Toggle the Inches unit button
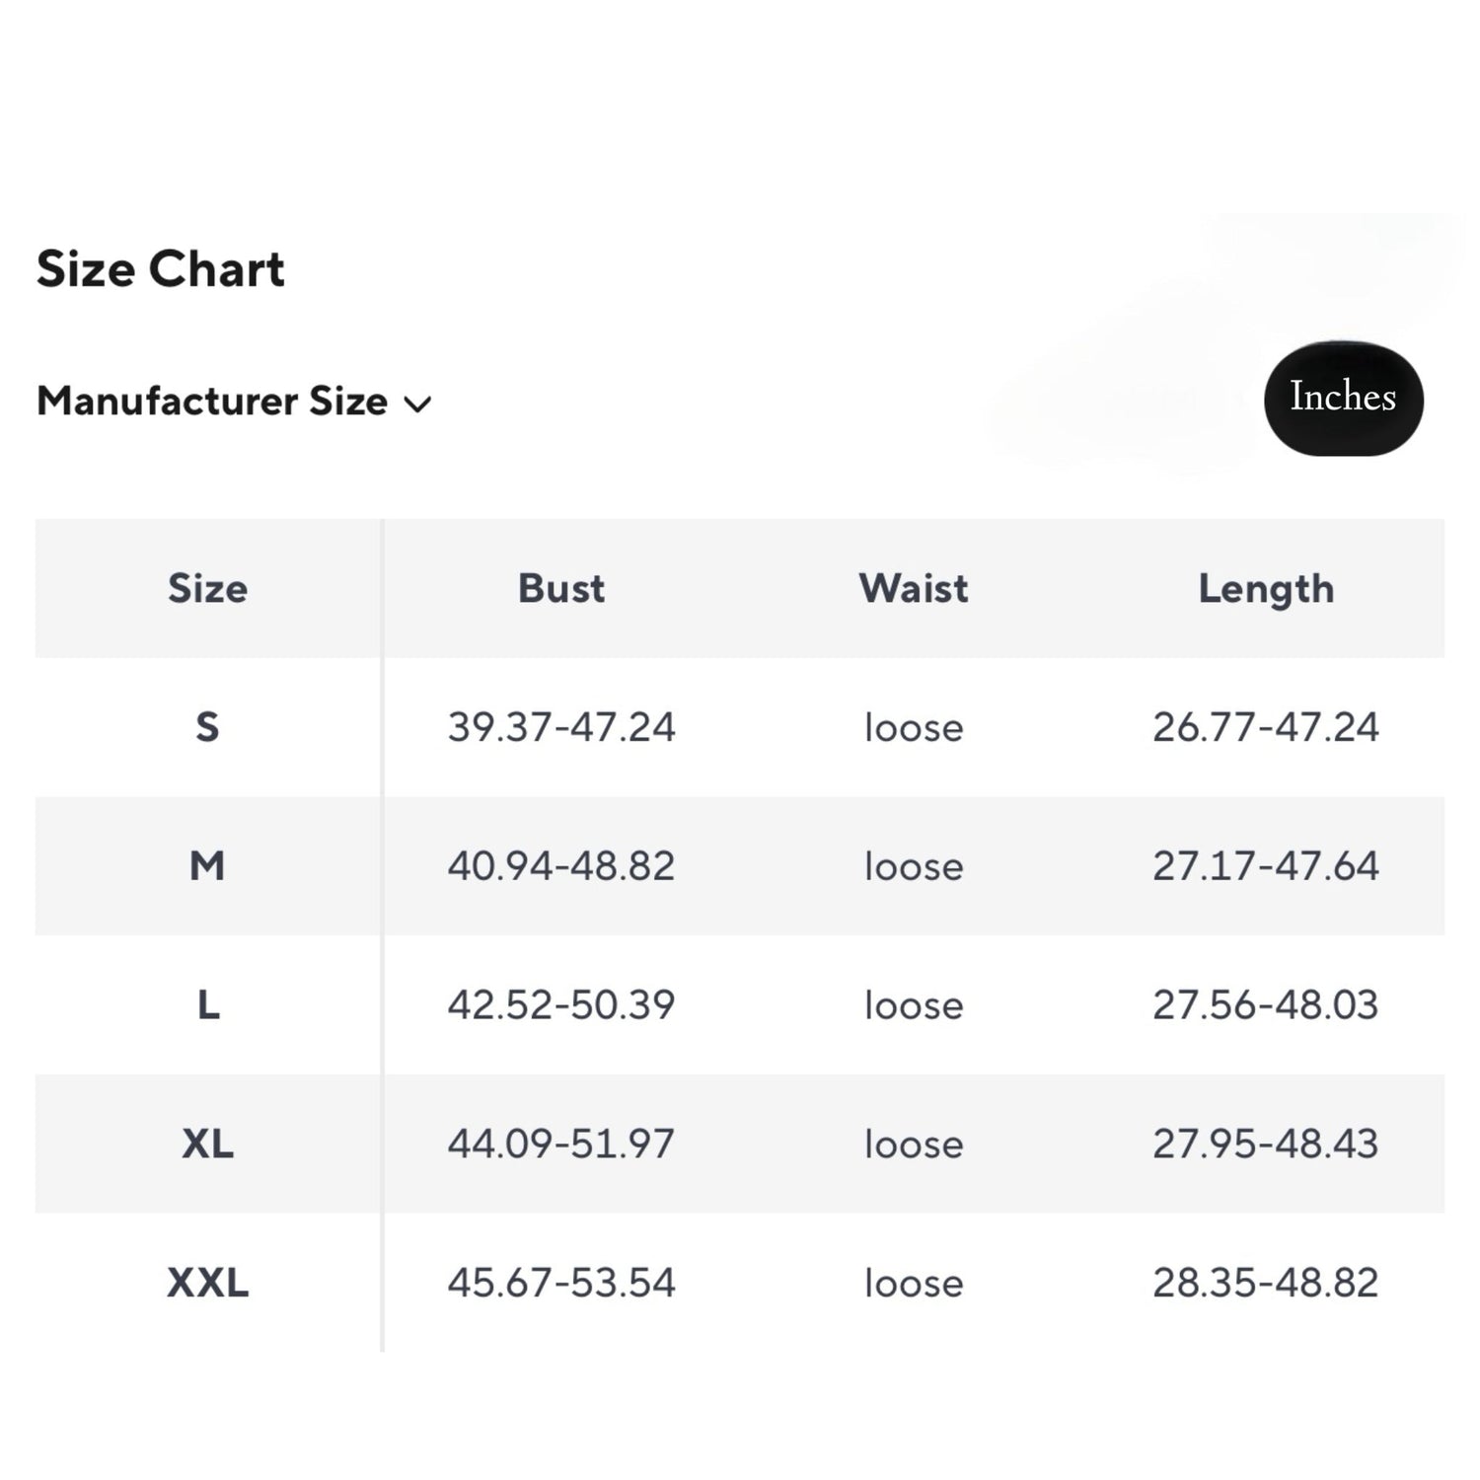This screenshot has width=1480, height=1480. coord(1343,398)
